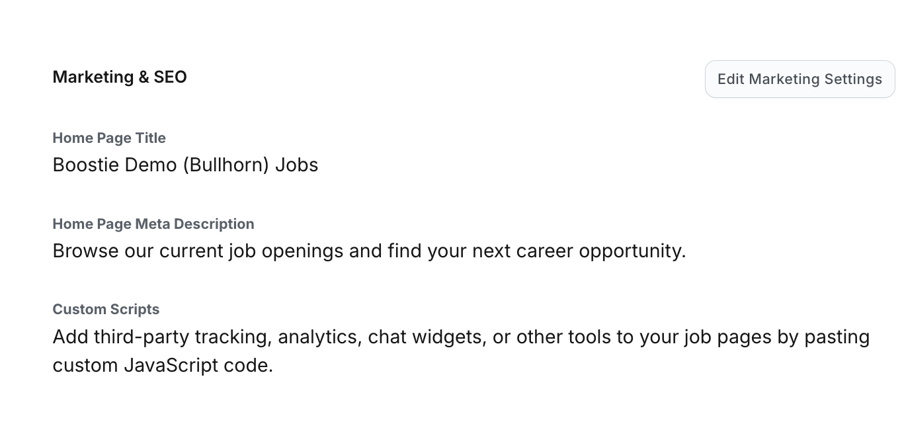Click the Edit Marketing Settings button
Image resolution: width=902 pixels, height=422 pixels.
coord(799,79)
